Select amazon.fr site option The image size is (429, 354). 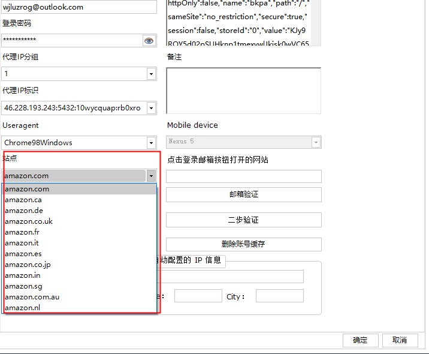pyautogui.click(x=79, y=232)
